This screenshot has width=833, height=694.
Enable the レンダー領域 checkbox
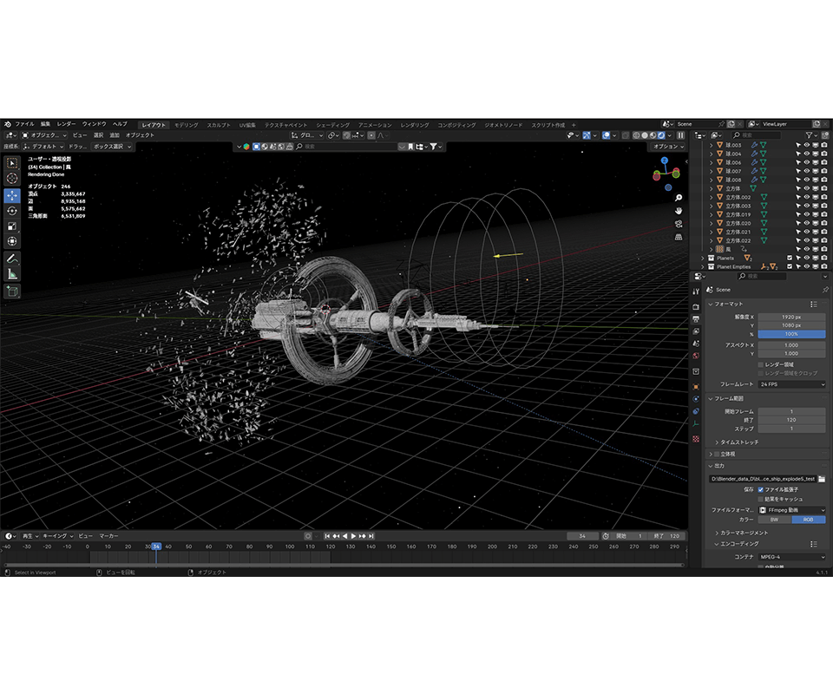[x=761, y=364]
